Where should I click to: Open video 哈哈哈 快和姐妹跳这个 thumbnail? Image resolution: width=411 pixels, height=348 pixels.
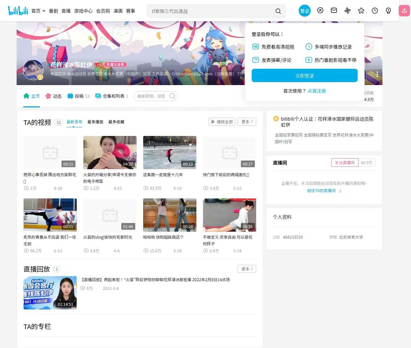click(170, 215)
